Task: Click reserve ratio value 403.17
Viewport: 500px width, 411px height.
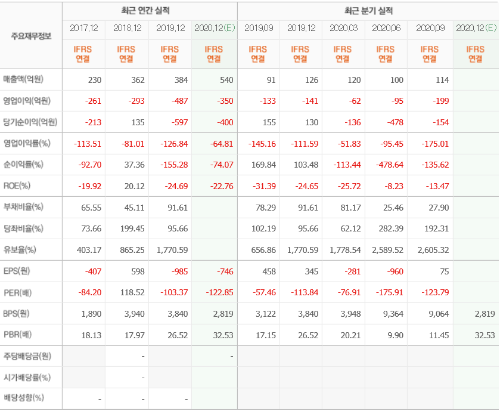Action: (x=89, y=250)
